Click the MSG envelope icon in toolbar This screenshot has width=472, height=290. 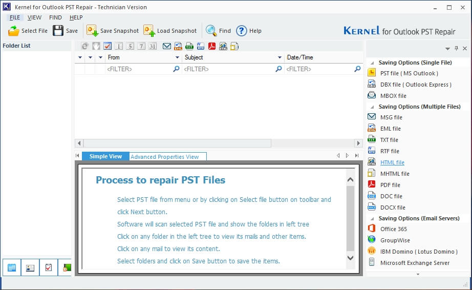[167, 46]
